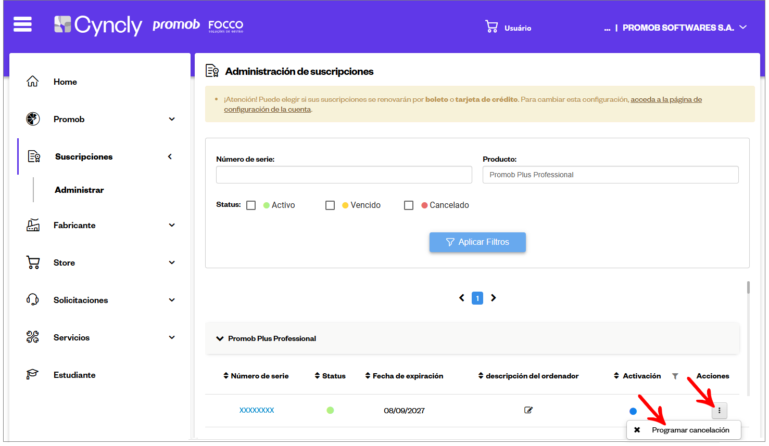Image resolution: width=769 pixels, height=446 pixels.
Task: Open the hamburger menu
Action: coord(22,24)
